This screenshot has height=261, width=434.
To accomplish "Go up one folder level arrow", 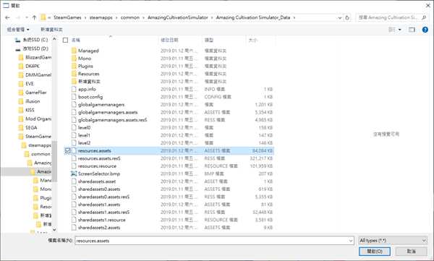I will click(34, 17).
